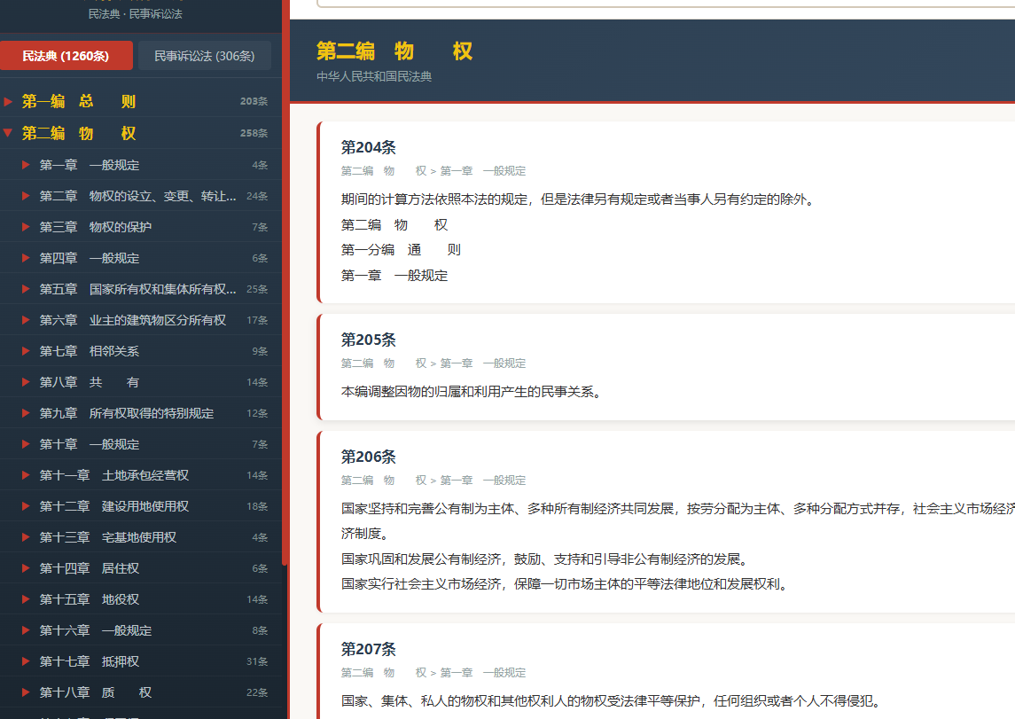Viewport: 1015px width, 719px height.
Task: Expand arrow of 第五章 国家所有权和集体所有权
Action: tap(26, 289)
